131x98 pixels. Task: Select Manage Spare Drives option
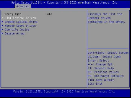(x=20, y=26)
